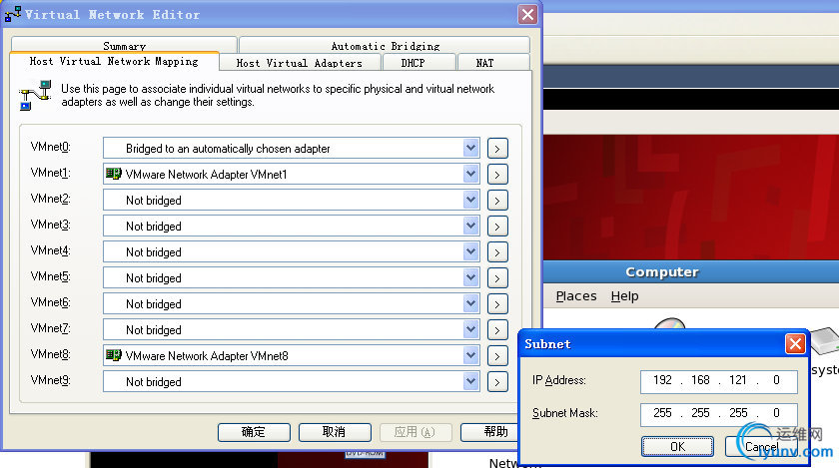
Task: Click the 取消 cancel button
Action: 335,432
